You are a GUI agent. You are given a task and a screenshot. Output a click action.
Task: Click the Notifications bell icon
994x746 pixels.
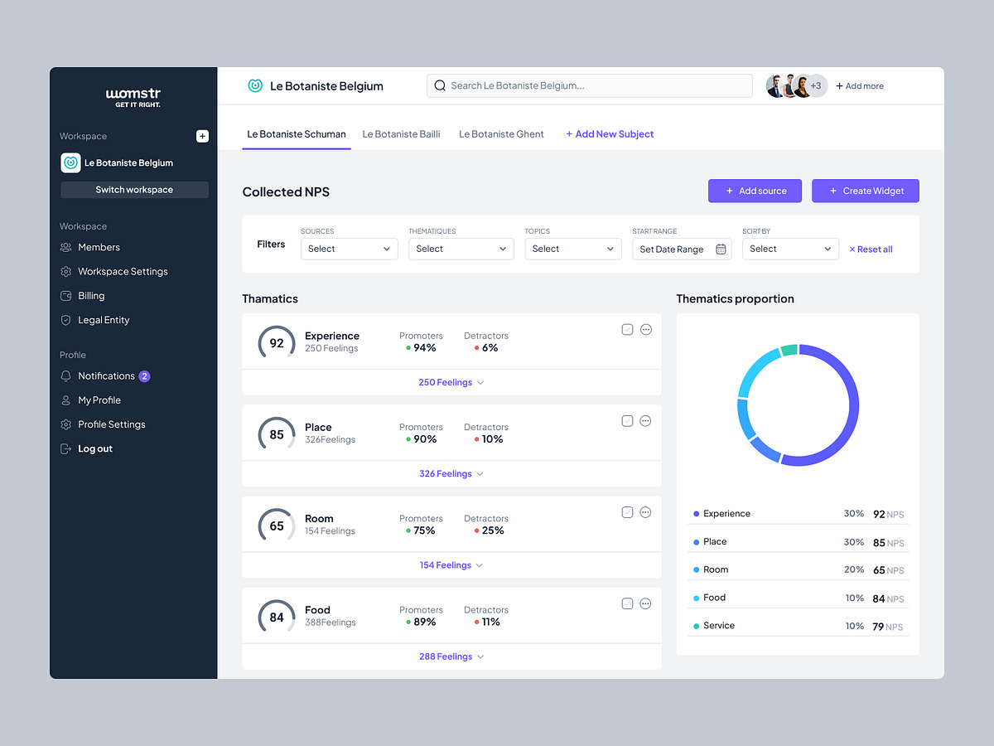pyautogui.click(x=65, y=375)
